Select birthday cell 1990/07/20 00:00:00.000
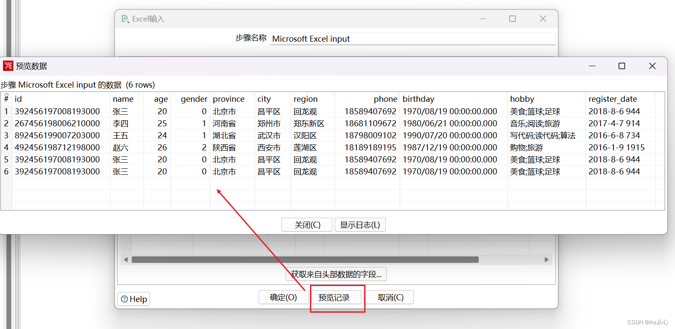The height and width of the screenshot is (329, 675). [x=454, y=135]
